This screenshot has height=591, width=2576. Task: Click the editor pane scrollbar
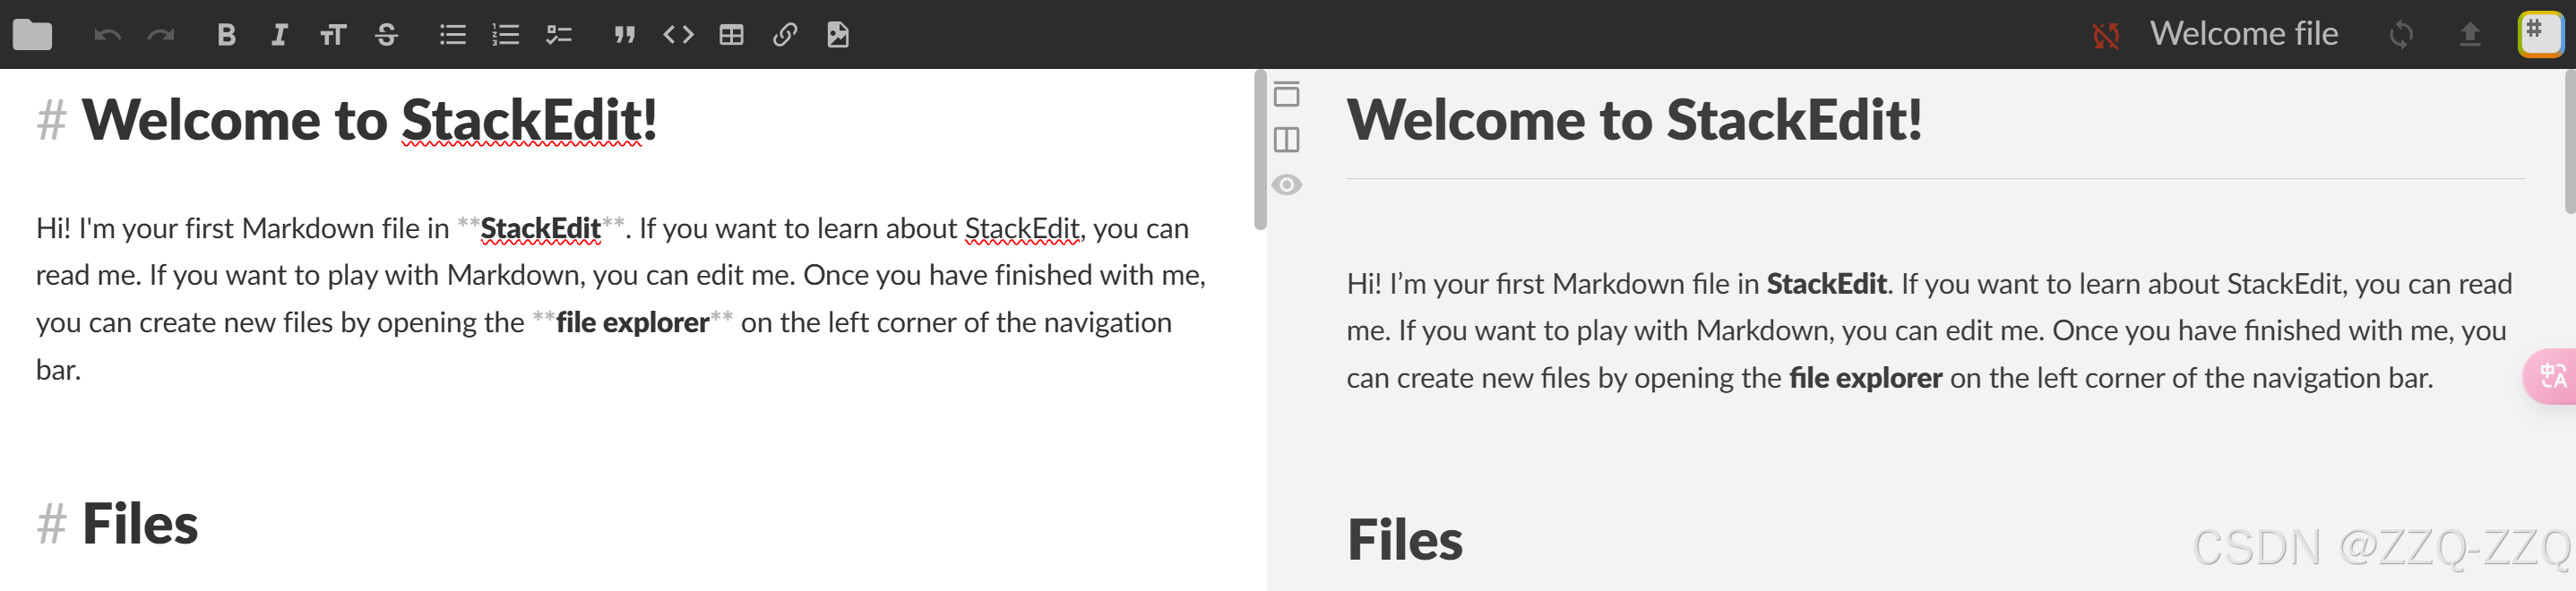(1260, 150)
